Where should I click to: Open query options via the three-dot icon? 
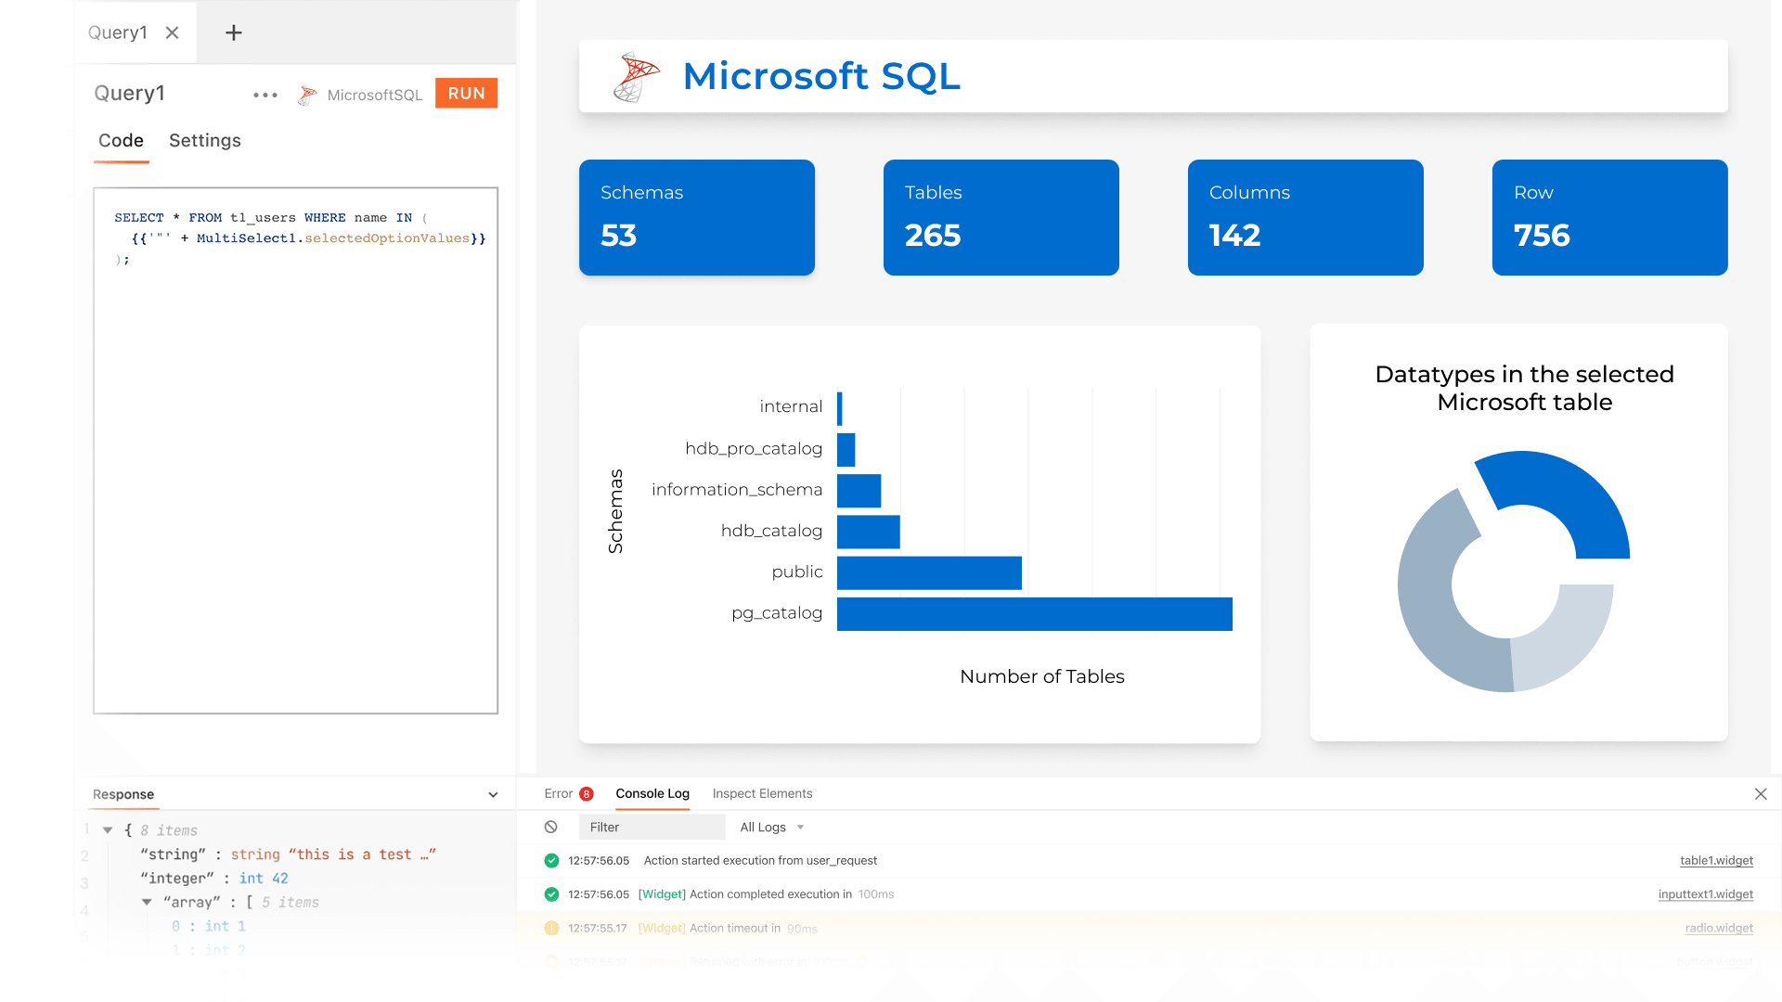tap(265, 94)
